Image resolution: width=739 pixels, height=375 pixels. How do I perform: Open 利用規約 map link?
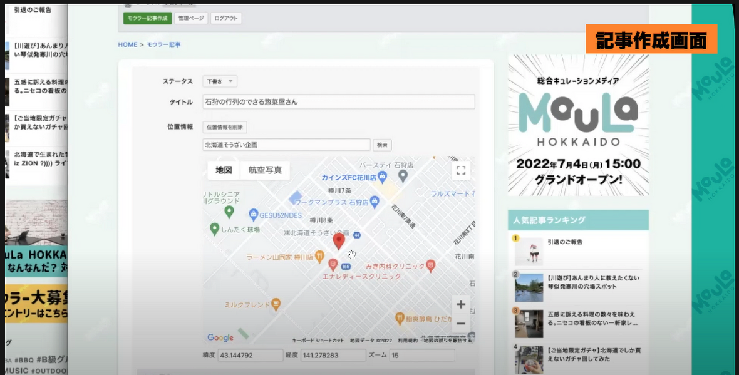pyautogui.click(x=407, y=340)
